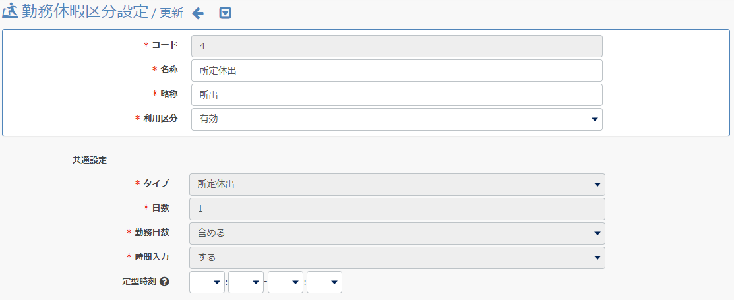The image size is (734, 300).
Task: Click the 日数 field showing 1
Action: click(397, 209)
